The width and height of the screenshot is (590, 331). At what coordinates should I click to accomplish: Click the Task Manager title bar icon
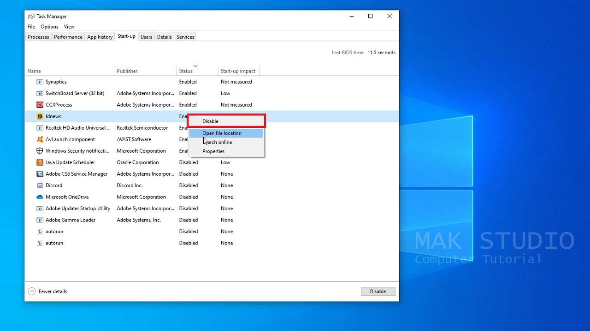[x=31, y=17]
